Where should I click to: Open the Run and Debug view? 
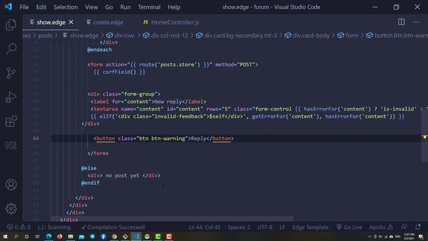[x=11, y=96]
